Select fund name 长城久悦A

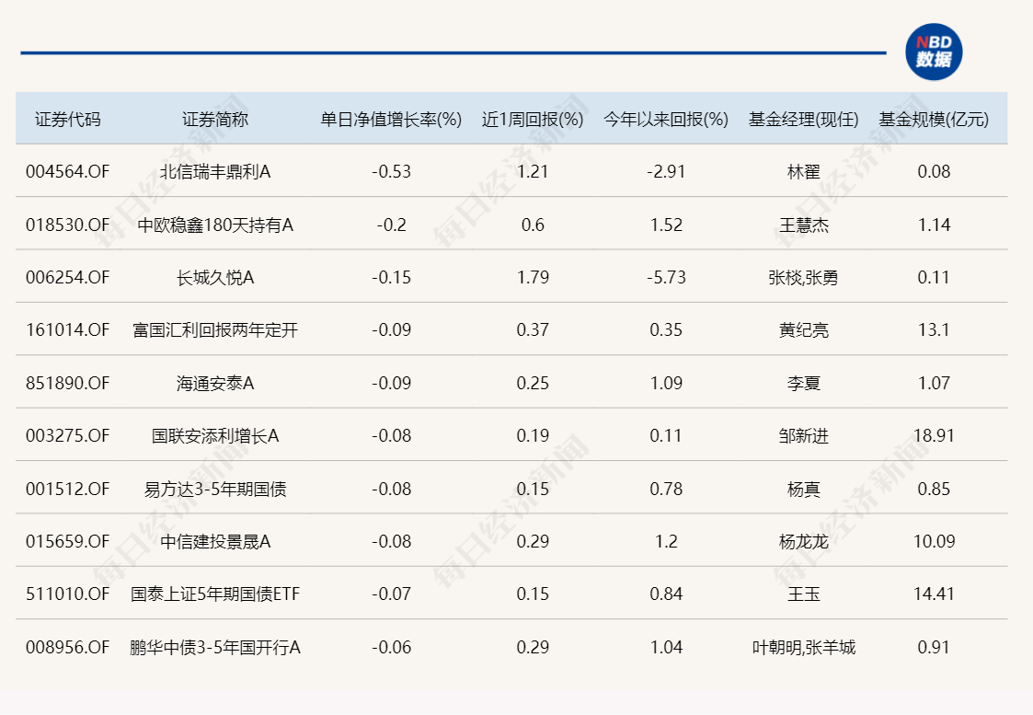(x=215, y=277)
